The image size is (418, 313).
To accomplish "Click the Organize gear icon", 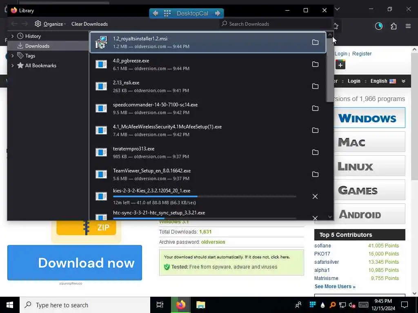I will [x=38, y=24].
